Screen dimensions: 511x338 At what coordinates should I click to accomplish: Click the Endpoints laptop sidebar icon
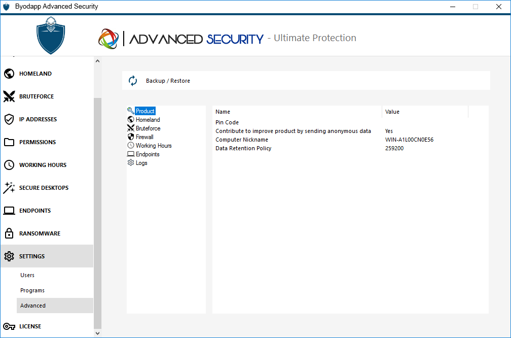[x=9, y=211]
